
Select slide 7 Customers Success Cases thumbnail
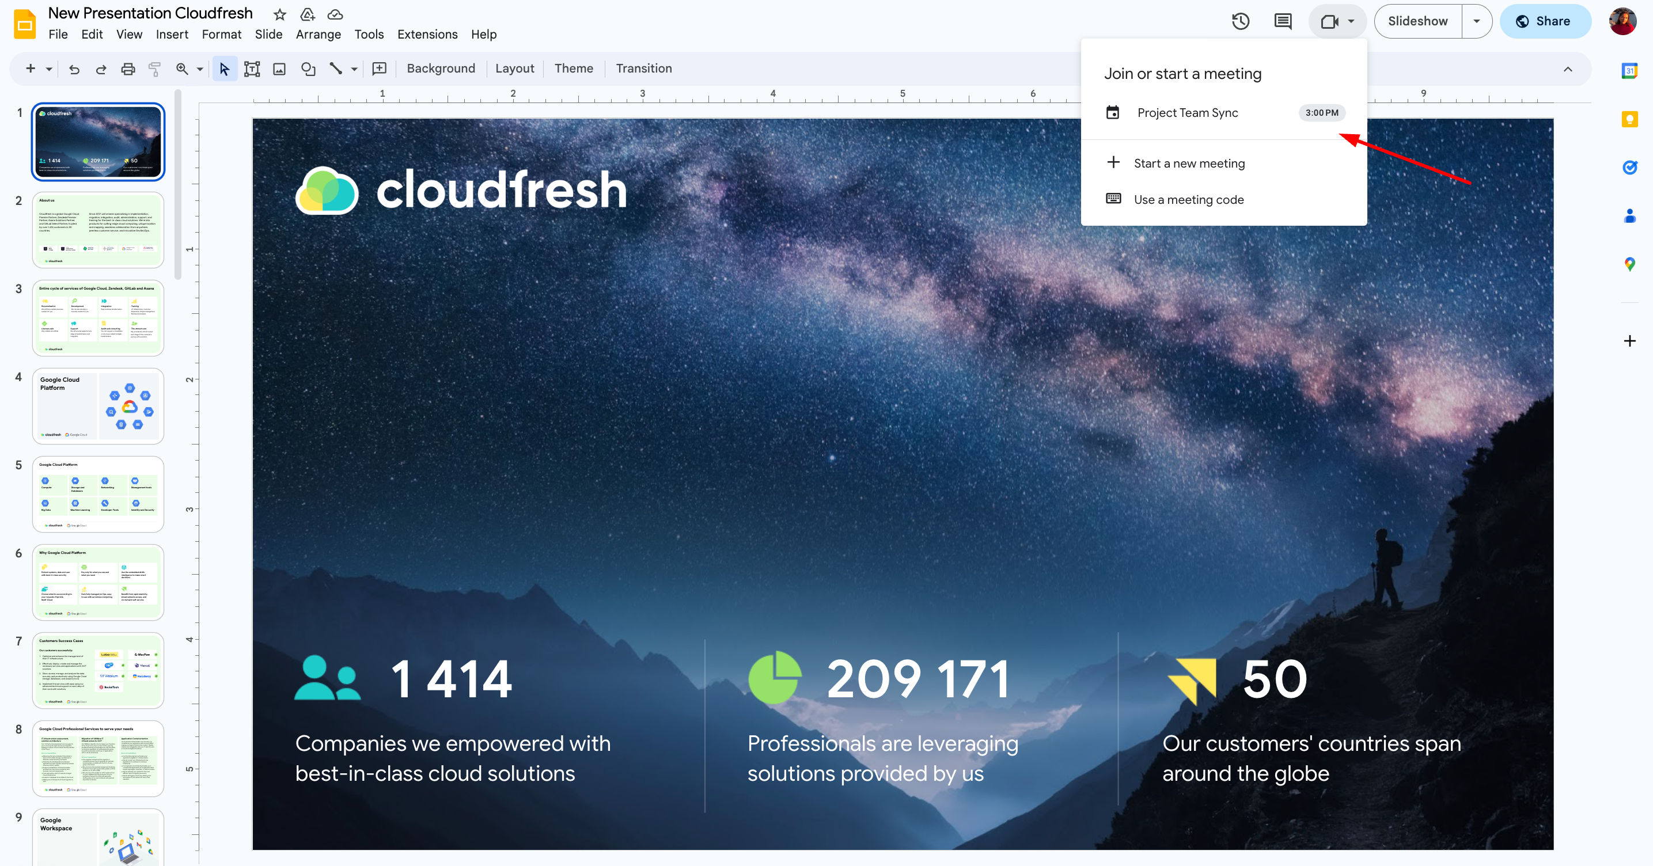coord(98,670)
